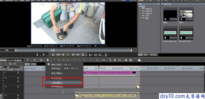Screen dimensions: 205x99
Task: Click the Set Out point icon
Action: pos(44,55)
